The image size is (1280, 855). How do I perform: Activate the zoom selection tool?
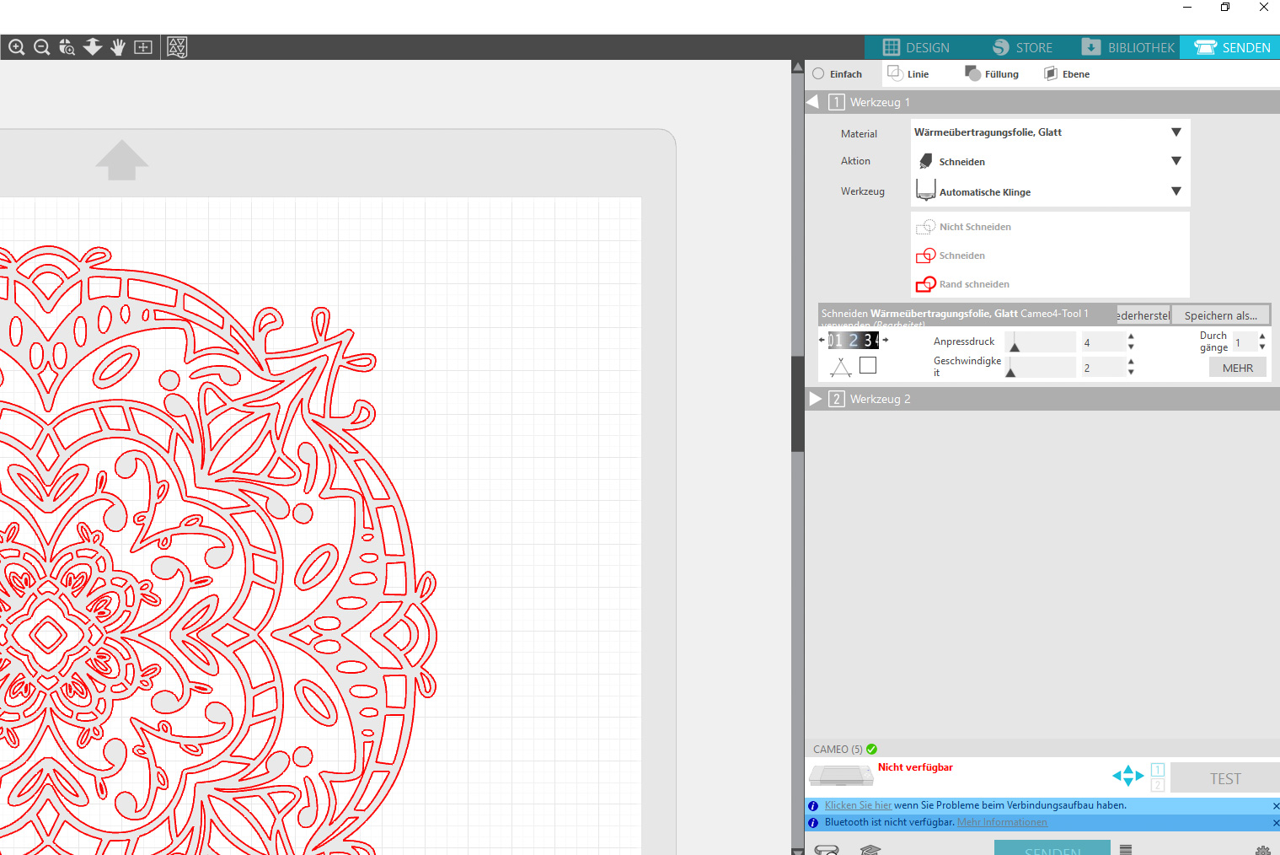point(67,47)
